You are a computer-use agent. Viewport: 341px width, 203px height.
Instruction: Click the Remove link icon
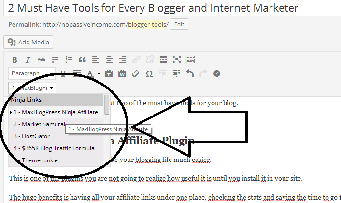150,59
